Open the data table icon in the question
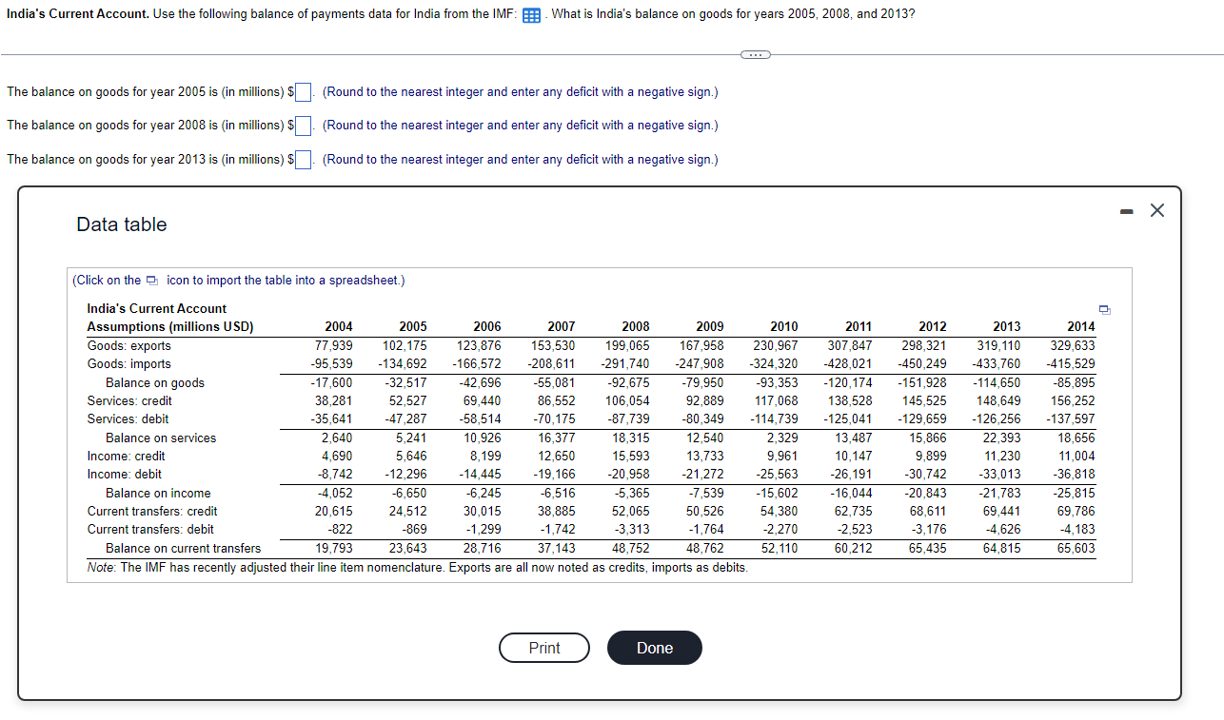1224x720 pixels. [532, 15]
